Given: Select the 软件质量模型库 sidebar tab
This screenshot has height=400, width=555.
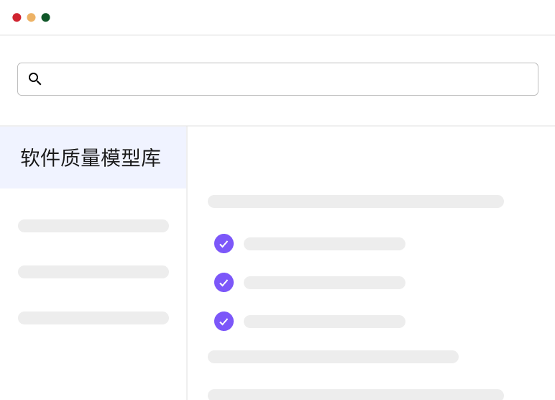Looking at the screenshot, I should tap(91, 158).
